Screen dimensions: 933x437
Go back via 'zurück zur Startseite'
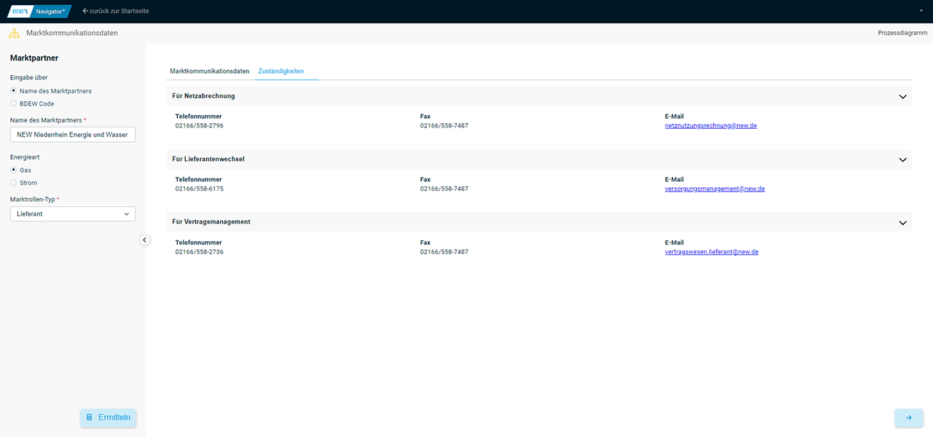[116, 11]
